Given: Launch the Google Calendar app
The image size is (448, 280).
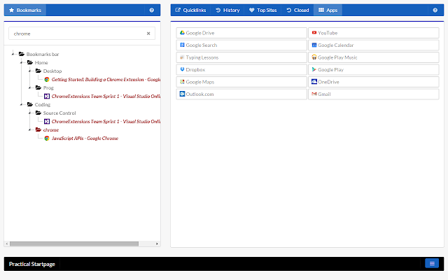Looking at the screenshot, I should 373,45.
